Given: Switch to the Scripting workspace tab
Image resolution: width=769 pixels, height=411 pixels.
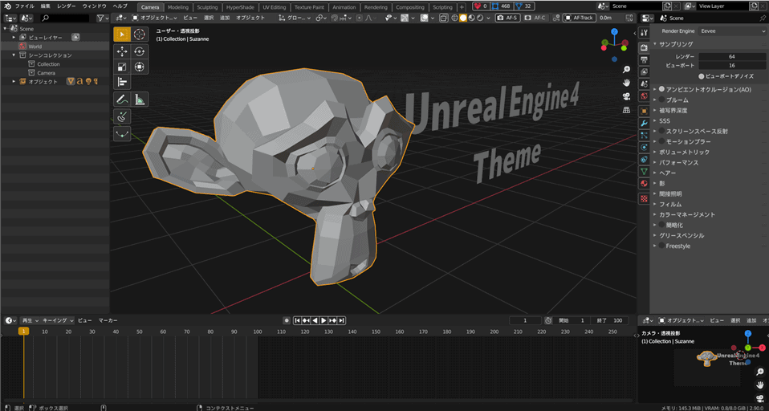Looking at the screenshot, I should [x=443, y=7].
